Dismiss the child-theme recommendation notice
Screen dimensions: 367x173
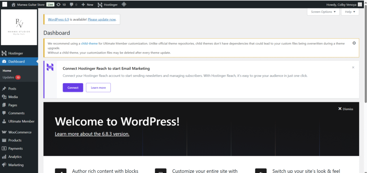[354, 43]
